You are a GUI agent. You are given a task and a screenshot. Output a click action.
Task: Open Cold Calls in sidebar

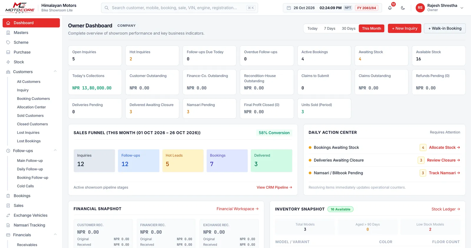tap(25, 186)
